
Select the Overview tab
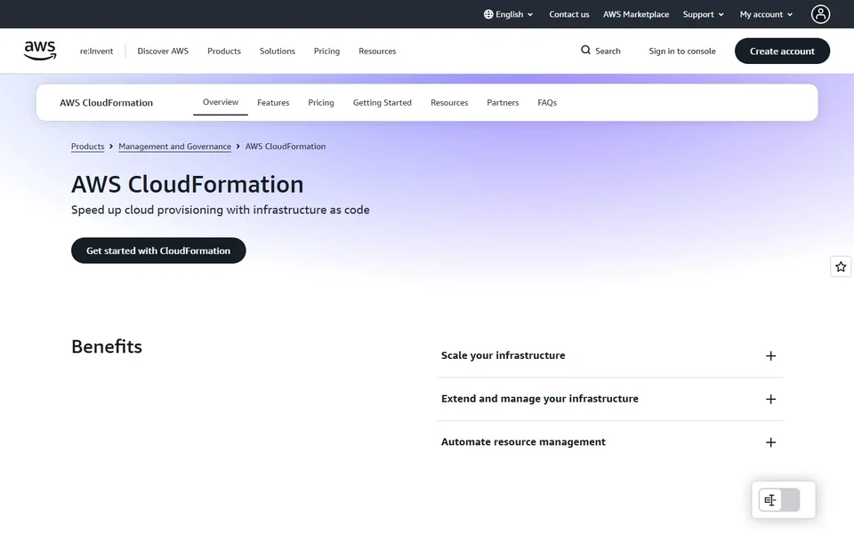point(221,101)
